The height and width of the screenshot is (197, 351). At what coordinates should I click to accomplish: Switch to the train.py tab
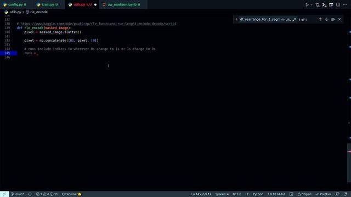coord(48,4)
